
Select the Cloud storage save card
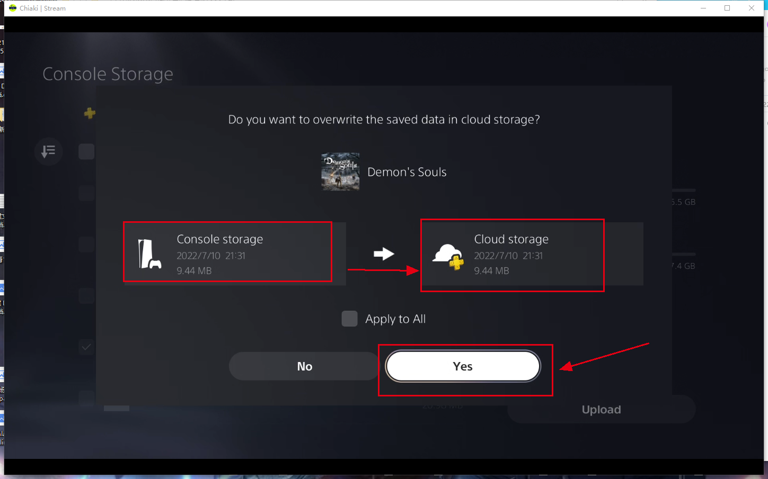[x=532, y=254]
